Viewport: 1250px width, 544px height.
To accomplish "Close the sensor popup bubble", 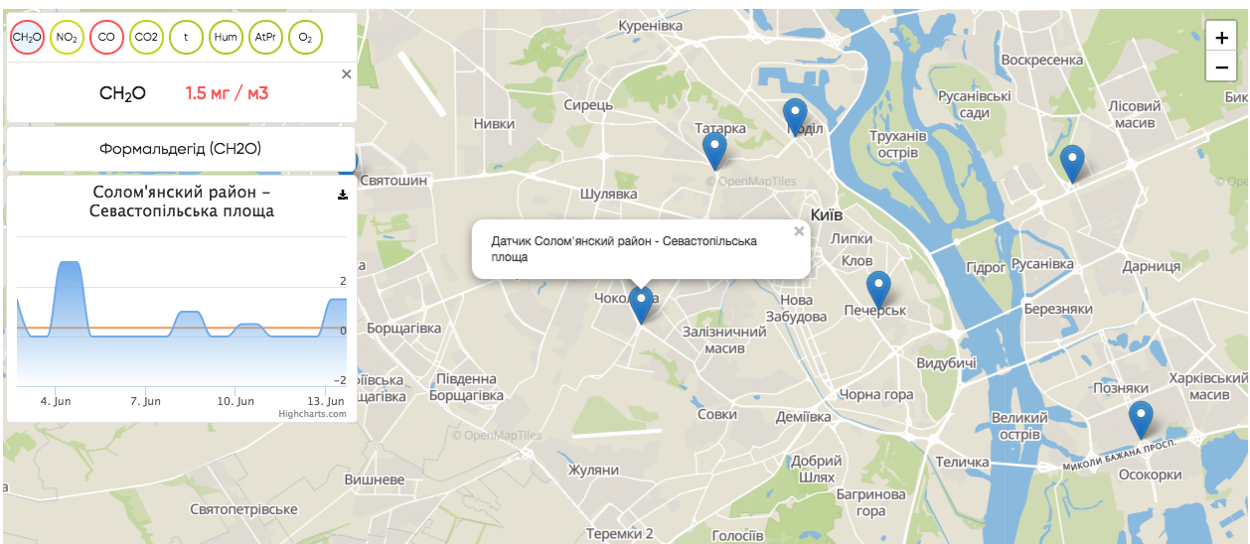I will click(798, 231).
